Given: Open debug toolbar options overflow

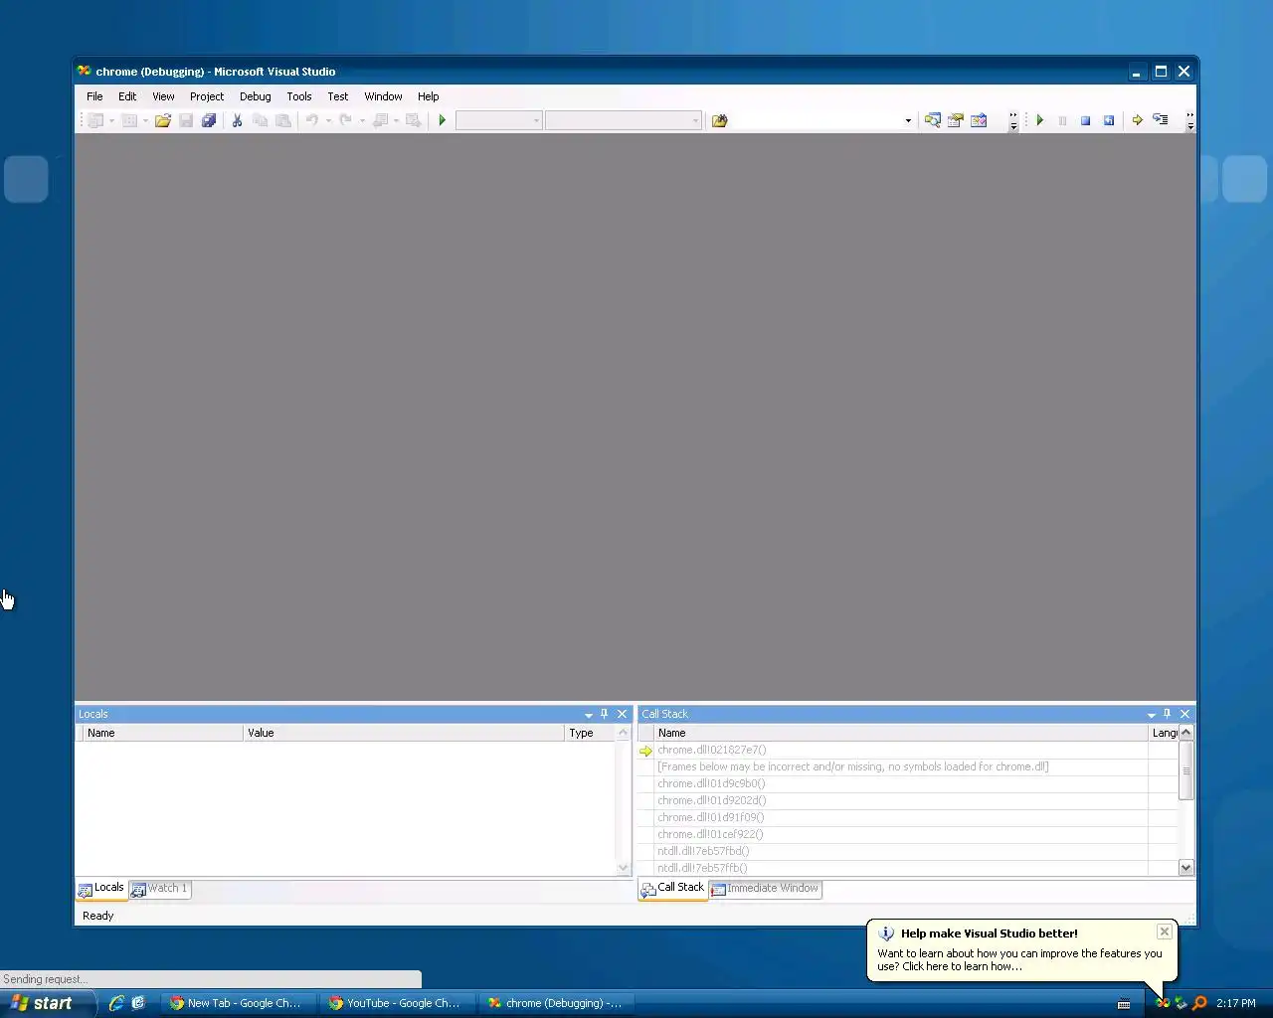Looking at the screenshot, I should 1190,121.
